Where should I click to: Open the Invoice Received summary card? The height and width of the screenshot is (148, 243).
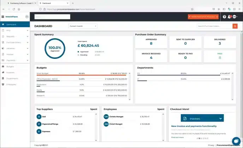click(x=151, y=56)
